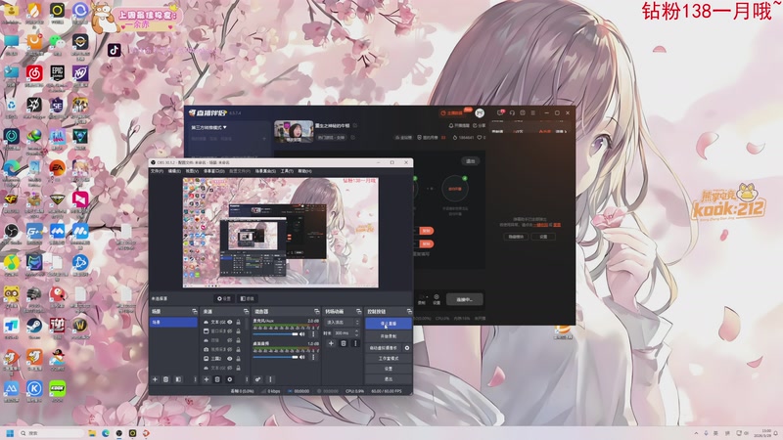Float the Controls dock via its header icon
783x440 pixels.
tap(409, 311)
